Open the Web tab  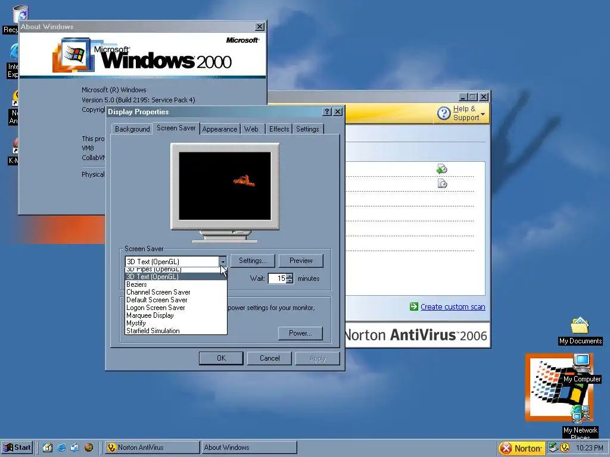pos(251,129)
